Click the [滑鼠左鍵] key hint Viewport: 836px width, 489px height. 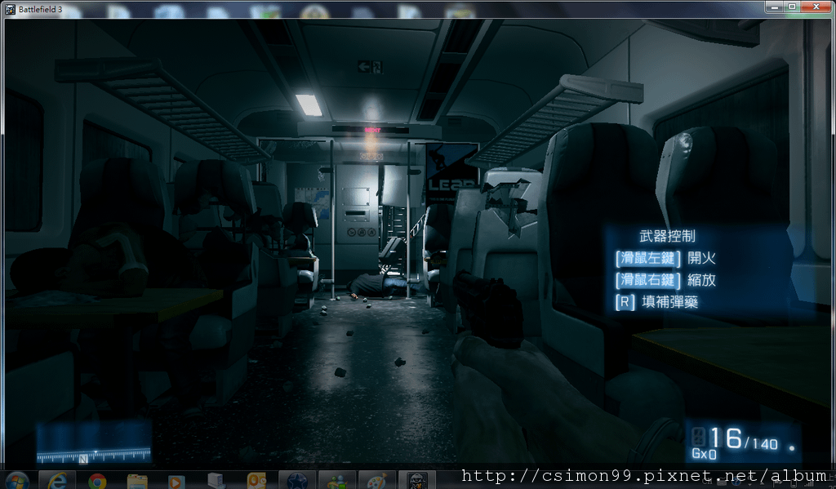point(647,258)
